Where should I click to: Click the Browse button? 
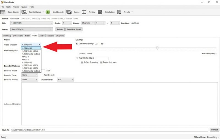(x=215, y=130)
